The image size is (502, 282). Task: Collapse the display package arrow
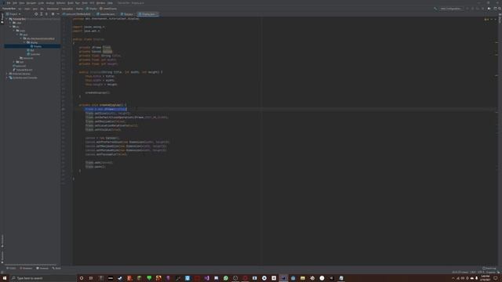pyautogui.click(x=24, y=42)
